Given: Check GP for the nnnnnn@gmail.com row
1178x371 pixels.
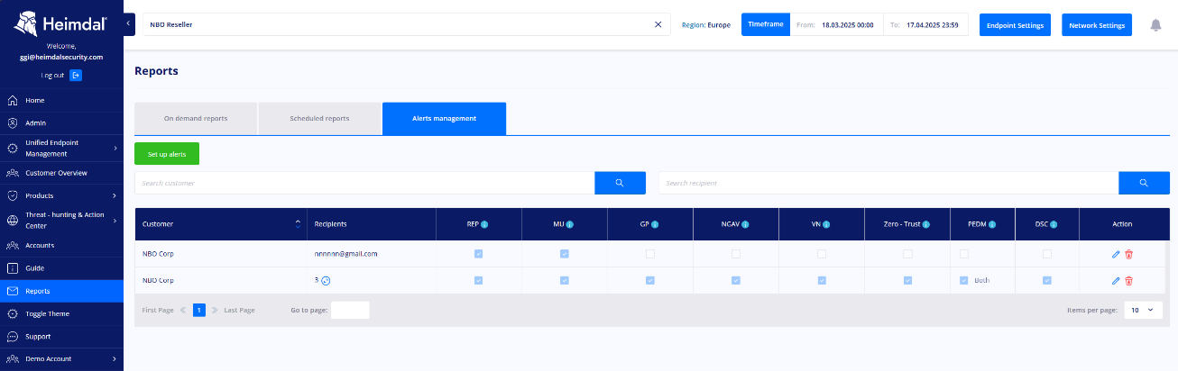Looking at the screenshot, I should [x=649, y=254].
